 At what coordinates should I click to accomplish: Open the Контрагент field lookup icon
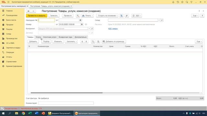pos(92,29)
